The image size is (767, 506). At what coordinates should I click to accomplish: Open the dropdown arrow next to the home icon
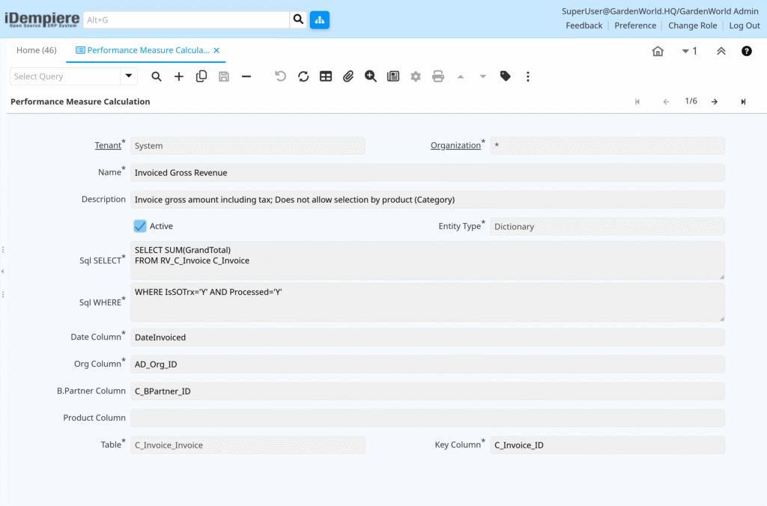click(x=684, y=51)
